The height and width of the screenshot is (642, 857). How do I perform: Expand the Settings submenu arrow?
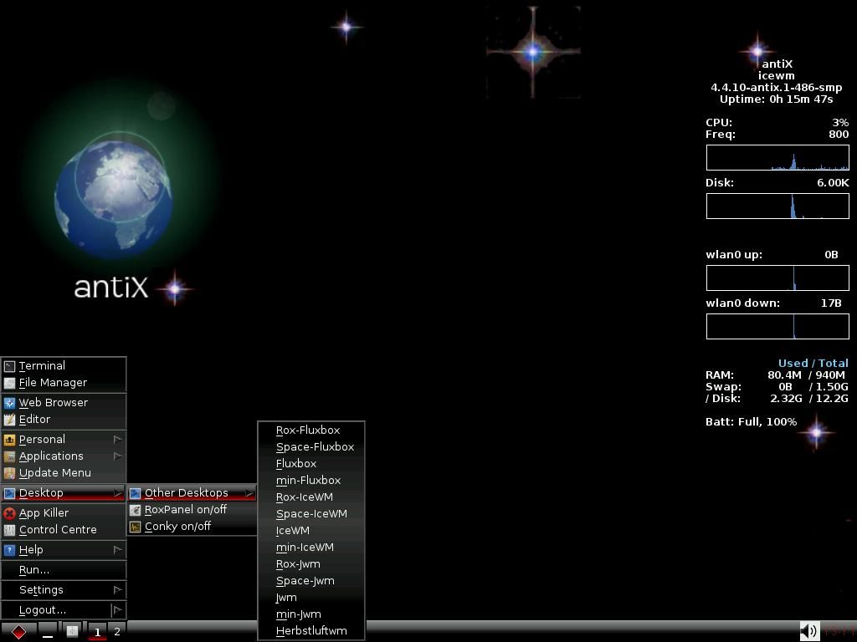[117, 589]
